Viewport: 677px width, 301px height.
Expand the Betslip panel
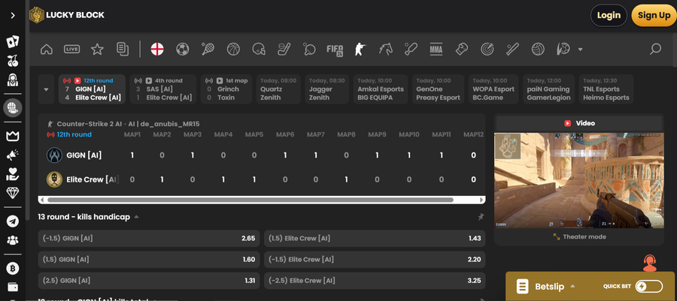point(571,286)
